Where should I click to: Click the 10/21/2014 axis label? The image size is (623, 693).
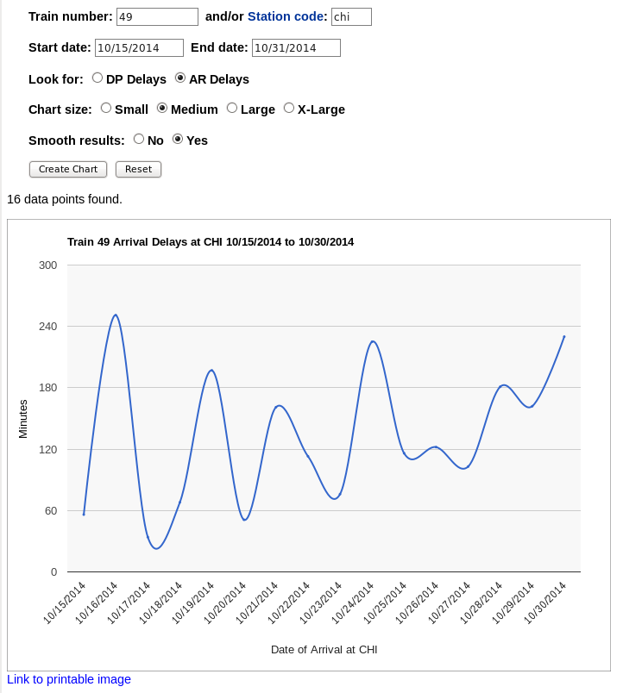pyautogui.click(x=256, y=602)
